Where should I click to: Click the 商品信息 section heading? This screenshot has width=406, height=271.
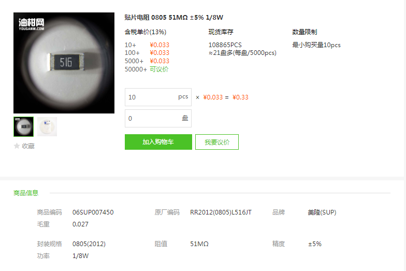(26, 193)
